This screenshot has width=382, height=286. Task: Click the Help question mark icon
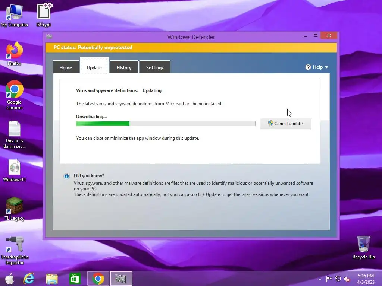(308, 67)
